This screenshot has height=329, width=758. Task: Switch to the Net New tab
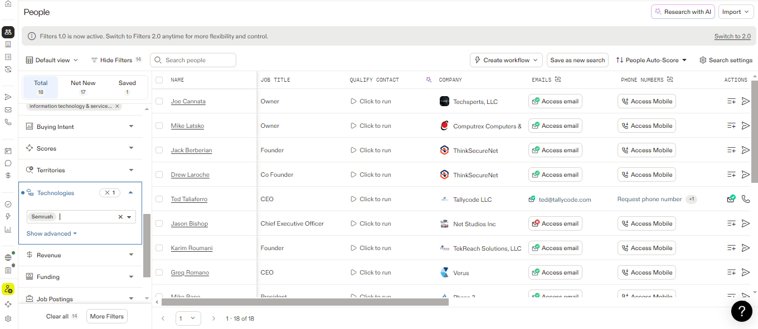pyautogui.click(x=83, y=87)
